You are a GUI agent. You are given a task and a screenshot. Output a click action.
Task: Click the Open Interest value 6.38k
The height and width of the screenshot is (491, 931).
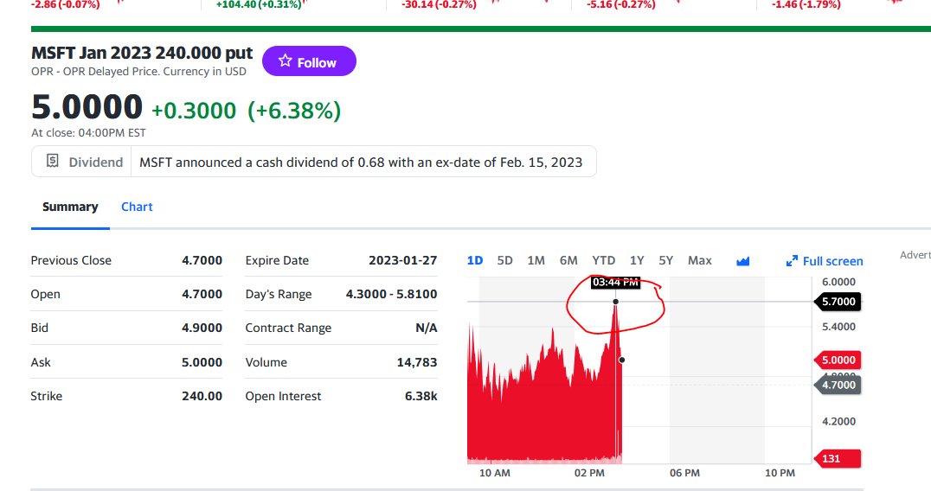pos(421,396)
